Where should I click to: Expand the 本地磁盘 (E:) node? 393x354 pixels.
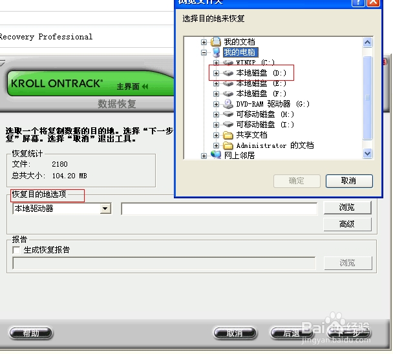(x=216, y=83)
